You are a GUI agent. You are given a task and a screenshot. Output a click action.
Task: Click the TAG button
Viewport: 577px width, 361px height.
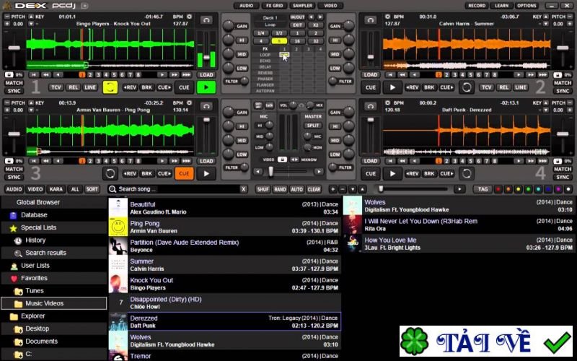483,189
